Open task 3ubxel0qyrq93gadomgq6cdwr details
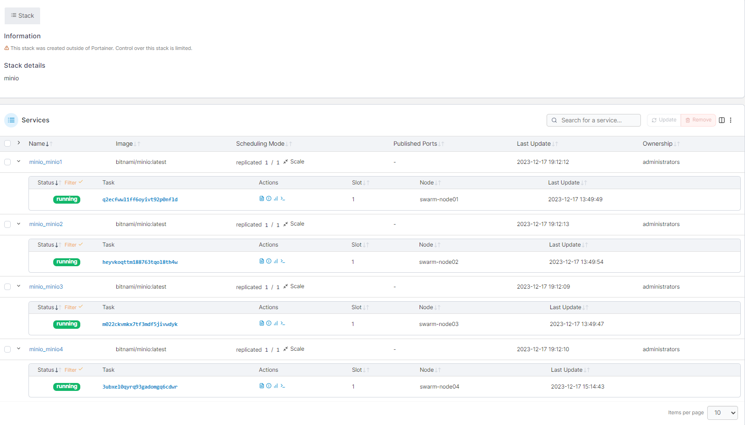 click(140, 387)
